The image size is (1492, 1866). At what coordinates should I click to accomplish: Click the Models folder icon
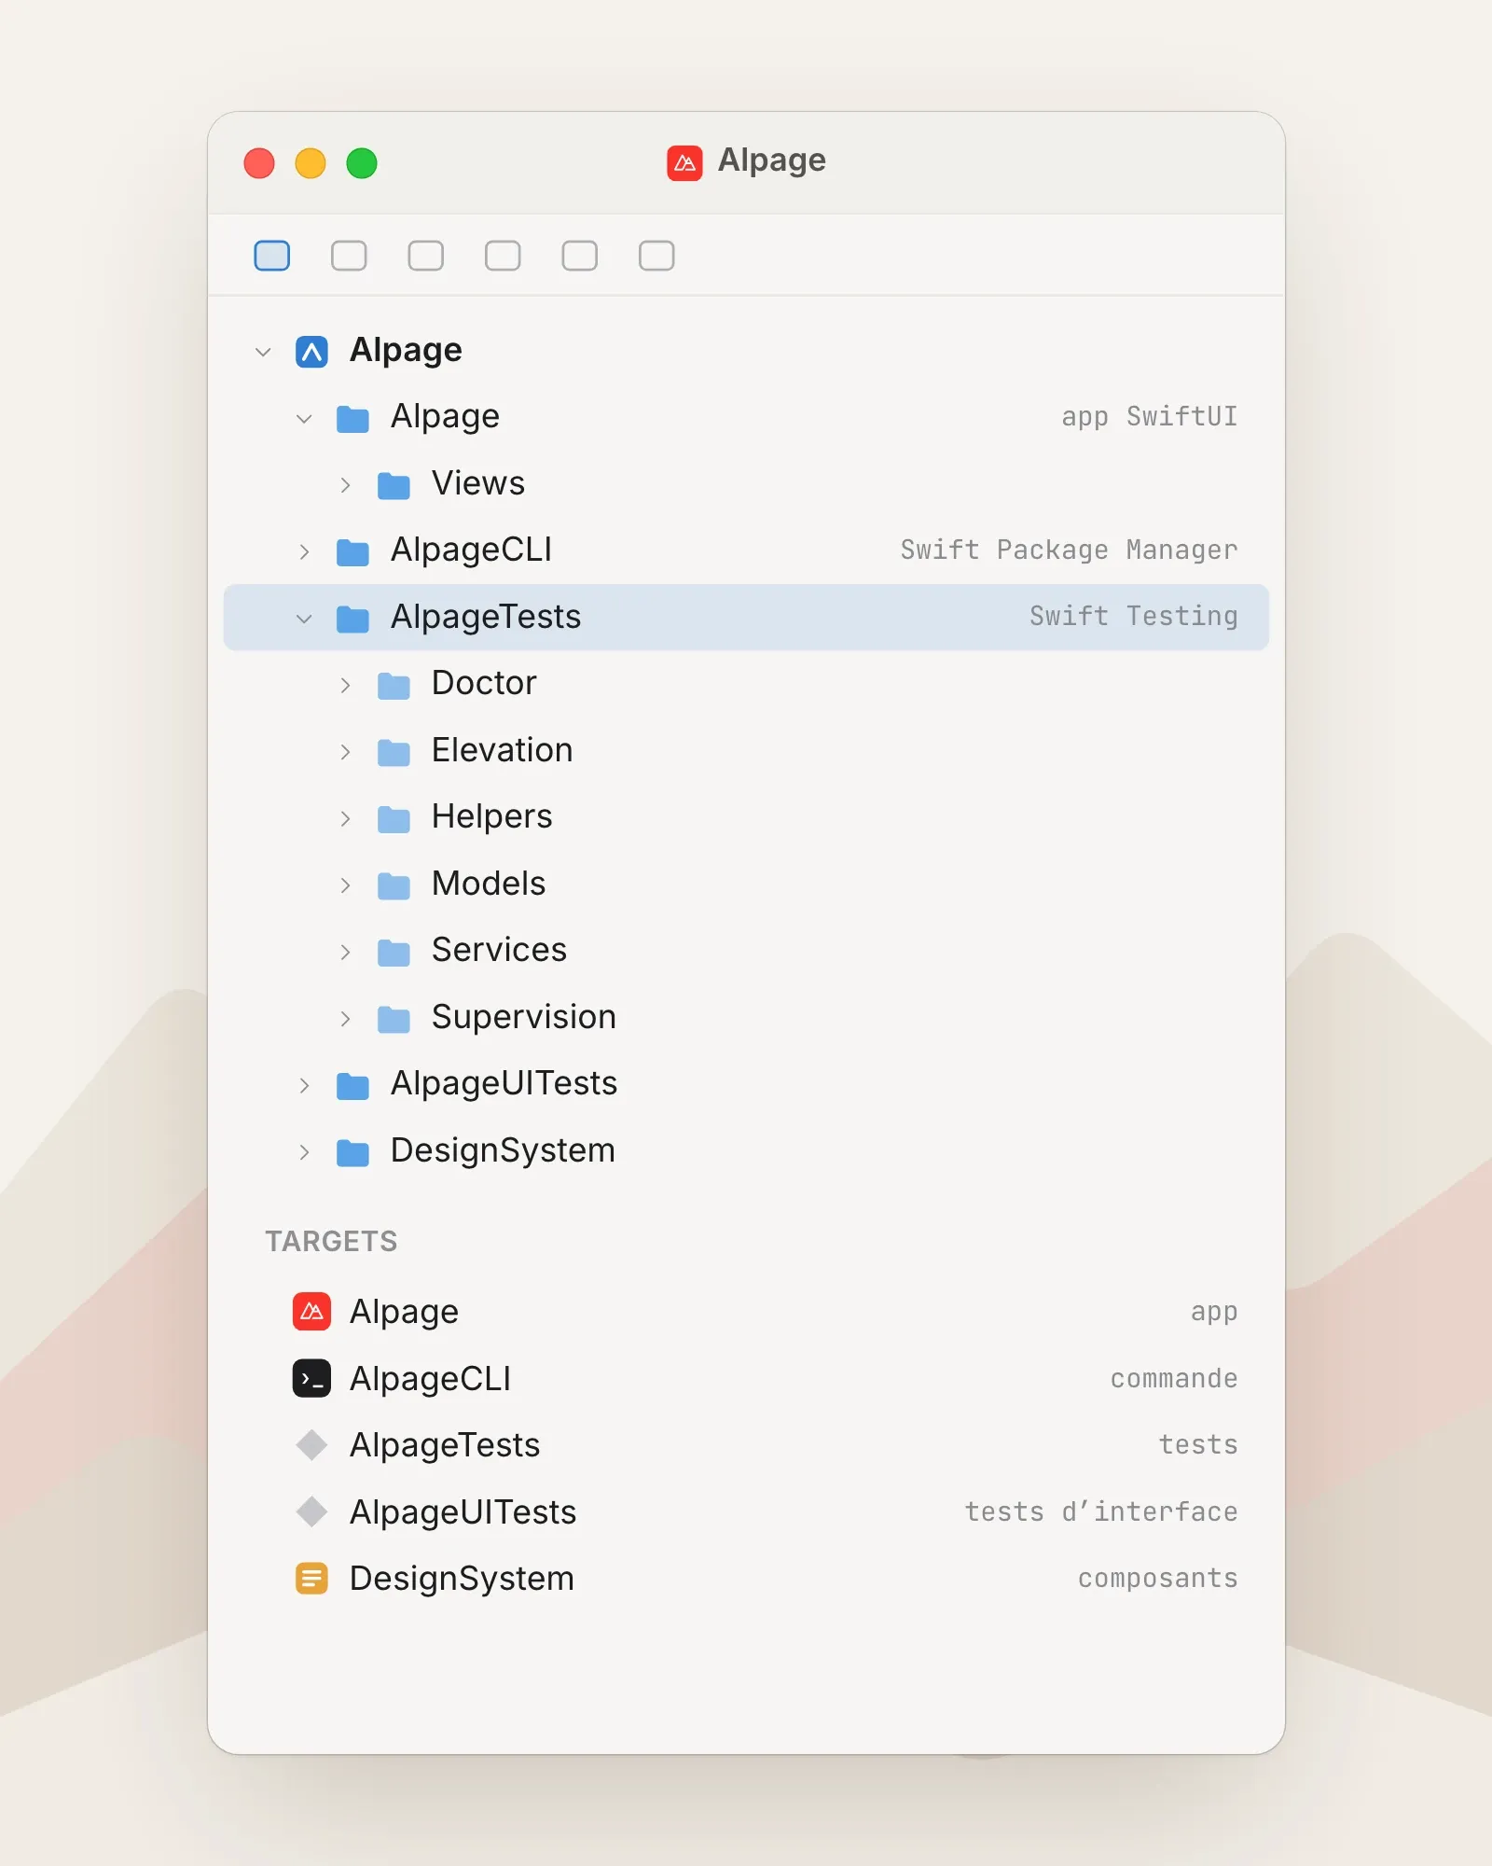[394, 885]
